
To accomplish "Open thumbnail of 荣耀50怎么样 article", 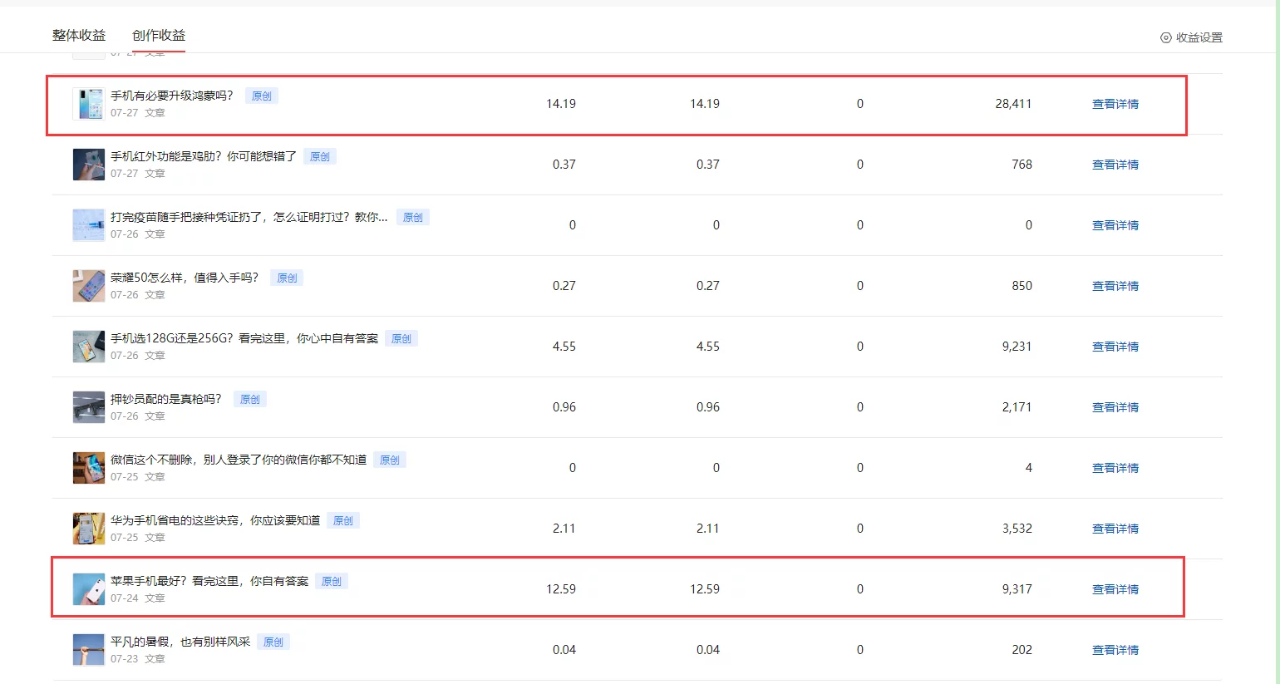I will click(x=88, y=286).
